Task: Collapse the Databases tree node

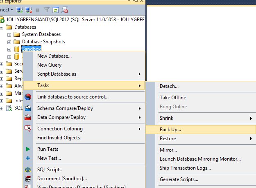Action: pyautogui.click(x=2, y=27)
